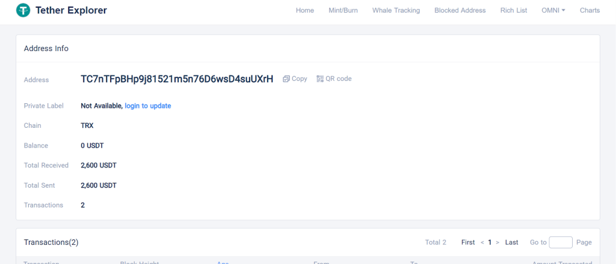The width and height of the screenshot is (616, 264).
Task: Click the previous page arrow
Action: tap(482, 242)
